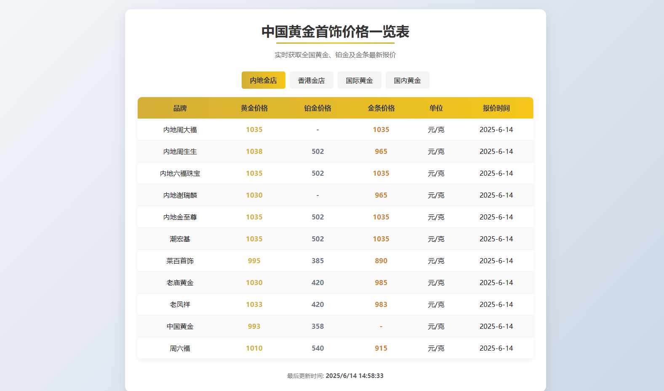Click gold price 993 for 中国黄金
This screenshot has width=664, height=391.
pos(254,326)
